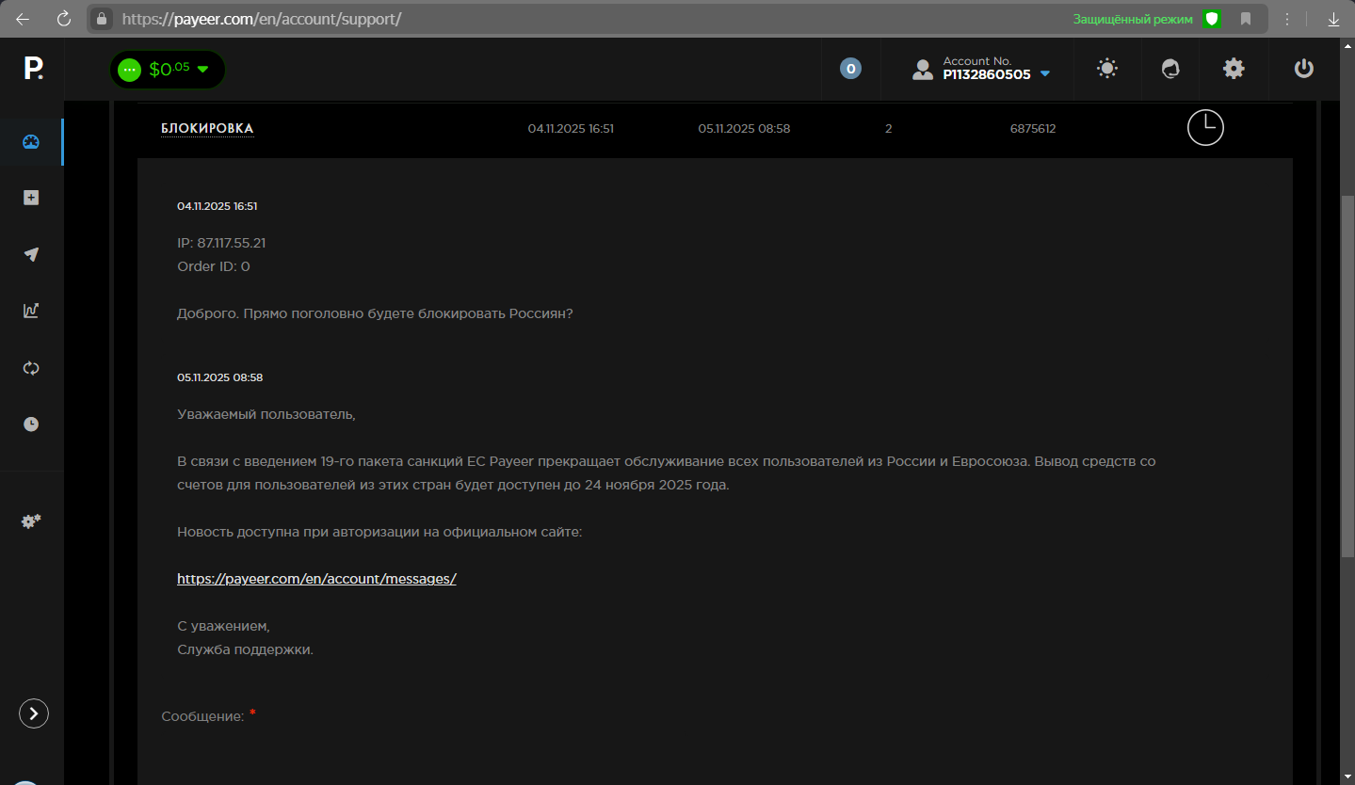This screenshot has width=1355, height=785.
Task: Open the dashboard gauge icon in sidebar
Action: click(x=31, y=142)
